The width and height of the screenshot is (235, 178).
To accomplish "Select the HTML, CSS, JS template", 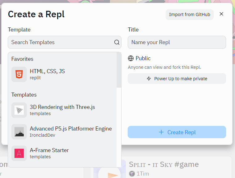I will pyautogui.click(x=62, y=74).
